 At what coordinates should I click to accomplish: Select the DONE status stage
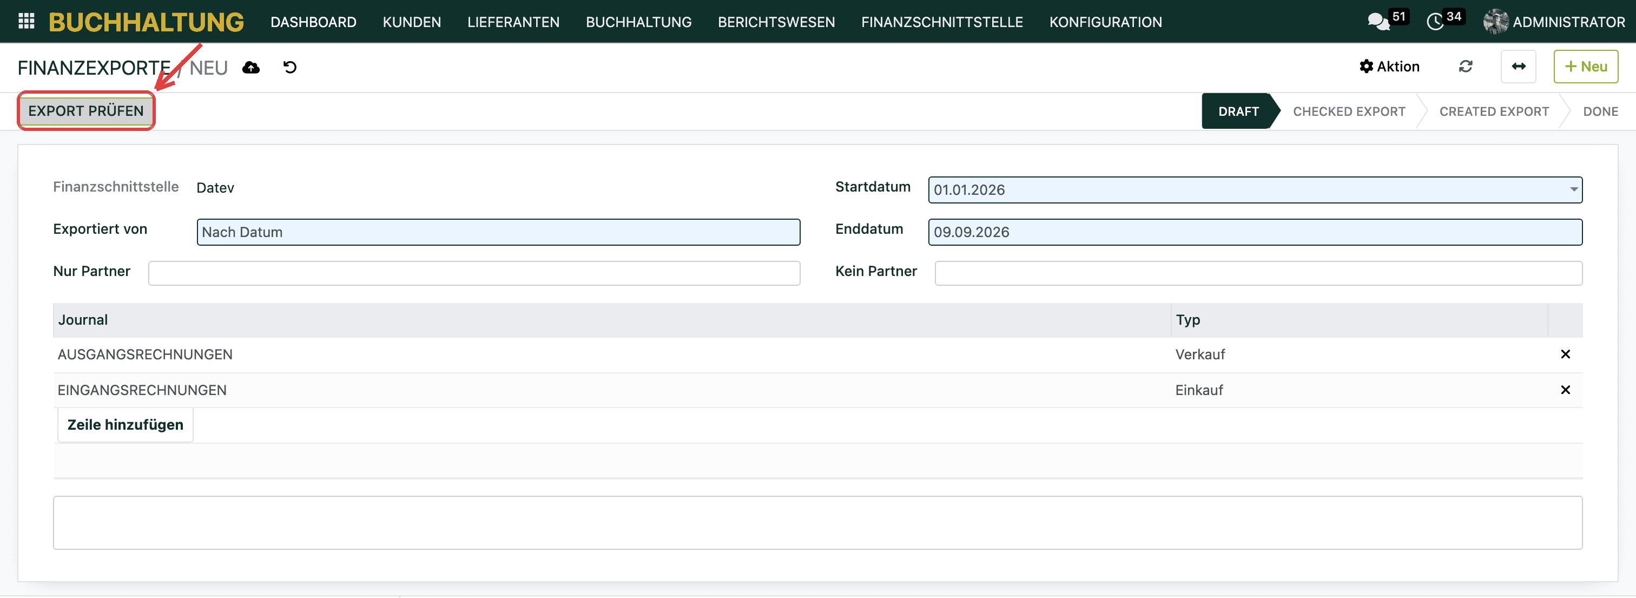click(x=1600, y=112)
